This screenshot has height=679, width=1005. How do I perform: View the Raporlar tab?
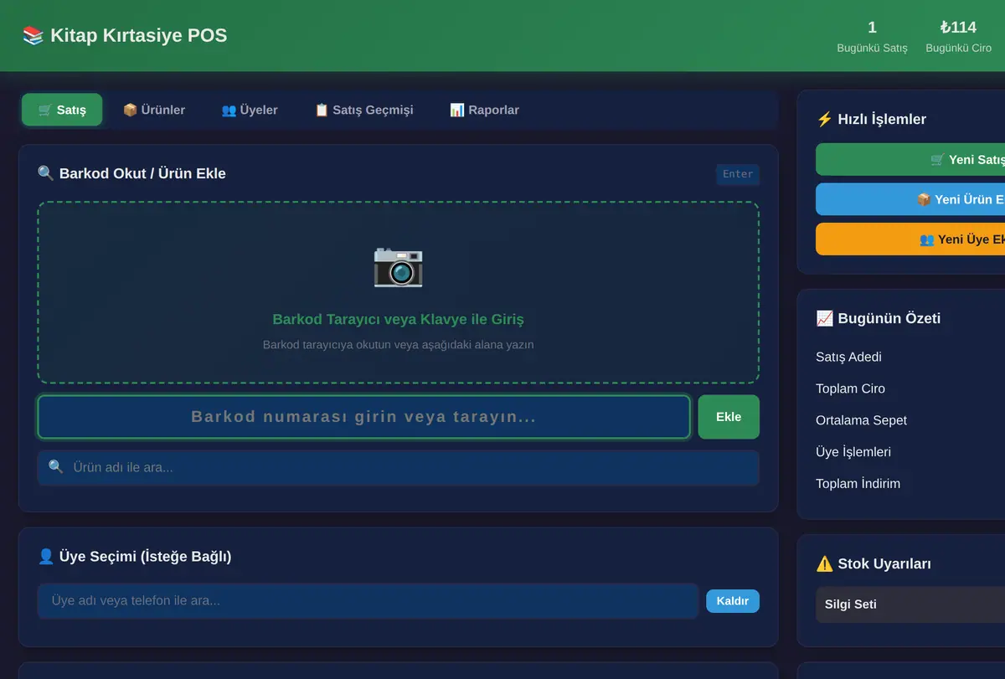click(484, 110)
